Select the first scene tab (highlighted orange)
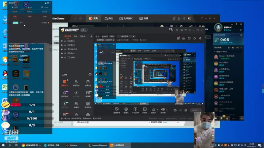The width and height of the screenshot is (264, 148). [68, 36]
